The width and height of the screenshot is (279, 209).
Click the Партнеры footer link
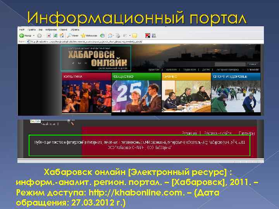click(247, 133)
